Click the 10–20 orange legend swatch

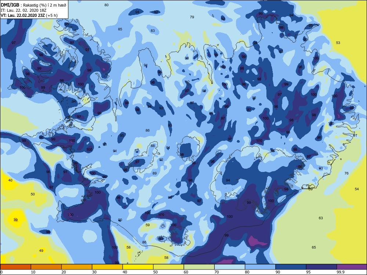[46, 267]
